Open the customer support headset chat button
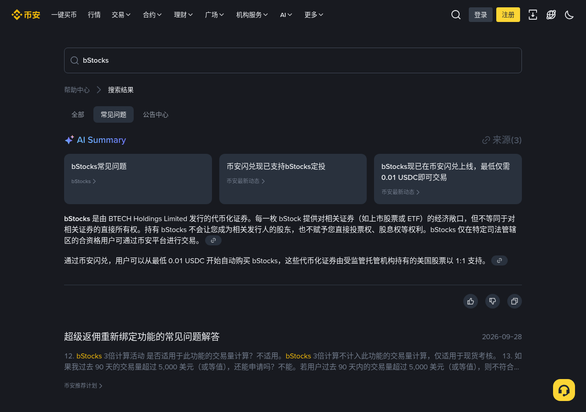This screenshot has width=586, height=412. click(x=564, y=390)
